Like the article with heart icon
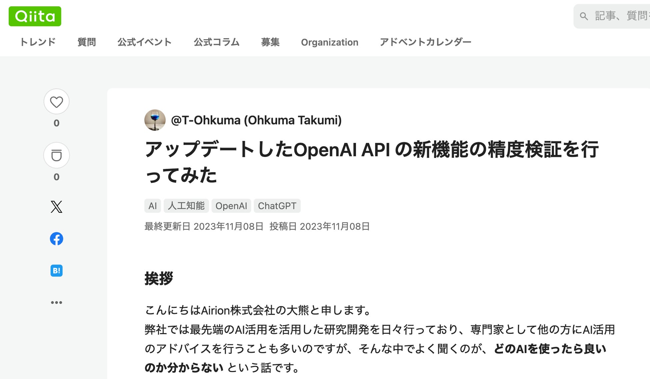This screenshot has width=650, height=379. pos(56,102)
